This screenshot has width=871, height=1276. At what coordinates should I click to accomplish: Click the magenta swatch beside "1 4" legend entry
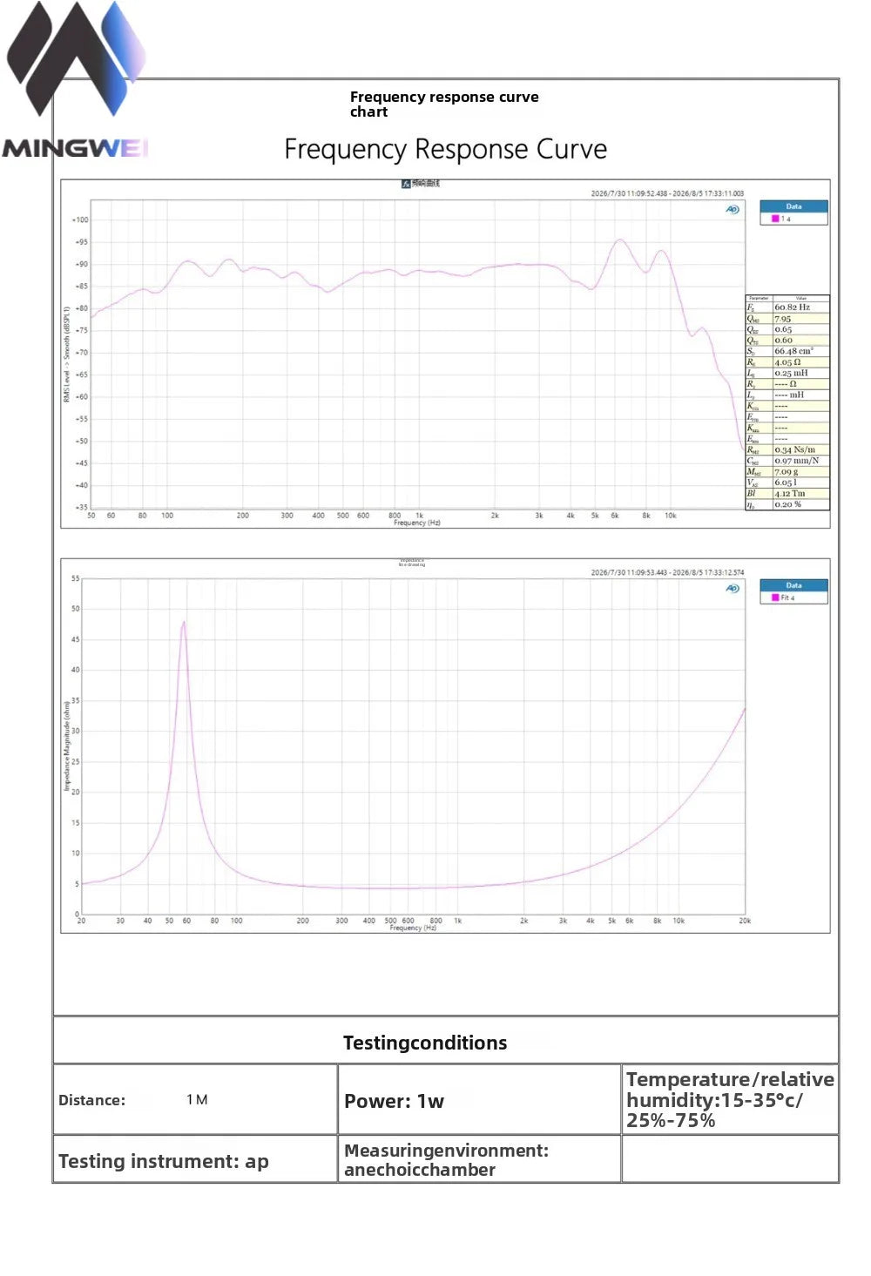(775, 219)
